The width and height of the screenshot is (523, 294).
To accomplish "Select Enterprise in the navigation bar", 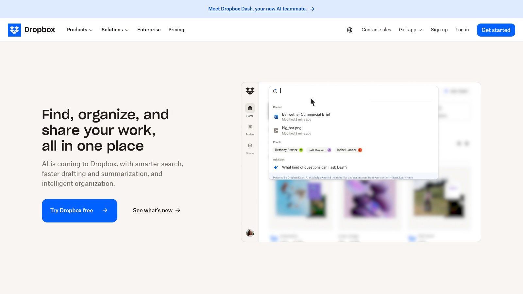I will point(149,30).
